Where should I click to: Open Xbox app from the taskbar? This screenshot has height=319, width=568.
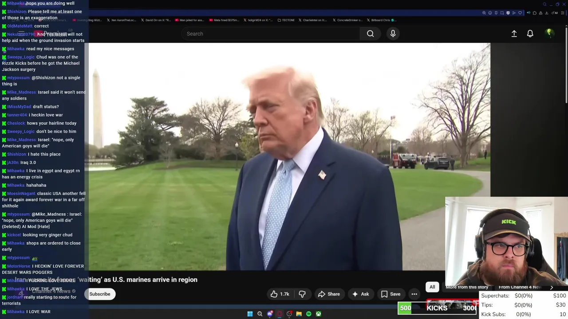click(x=319, y=314)
